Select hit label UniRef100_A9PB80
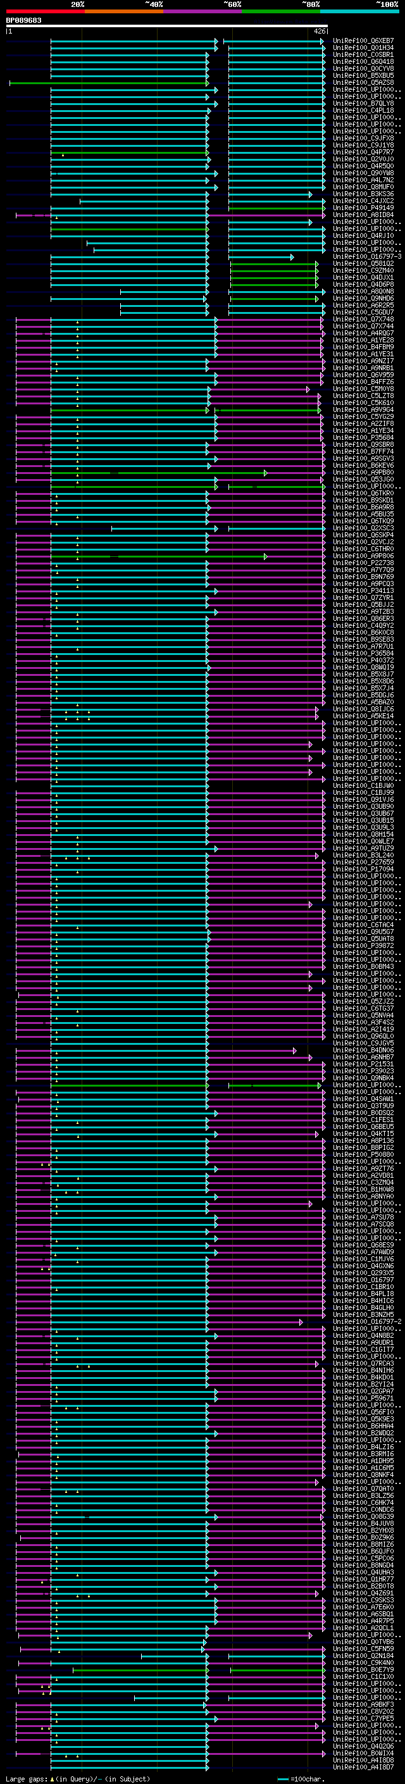 [363, 472]
